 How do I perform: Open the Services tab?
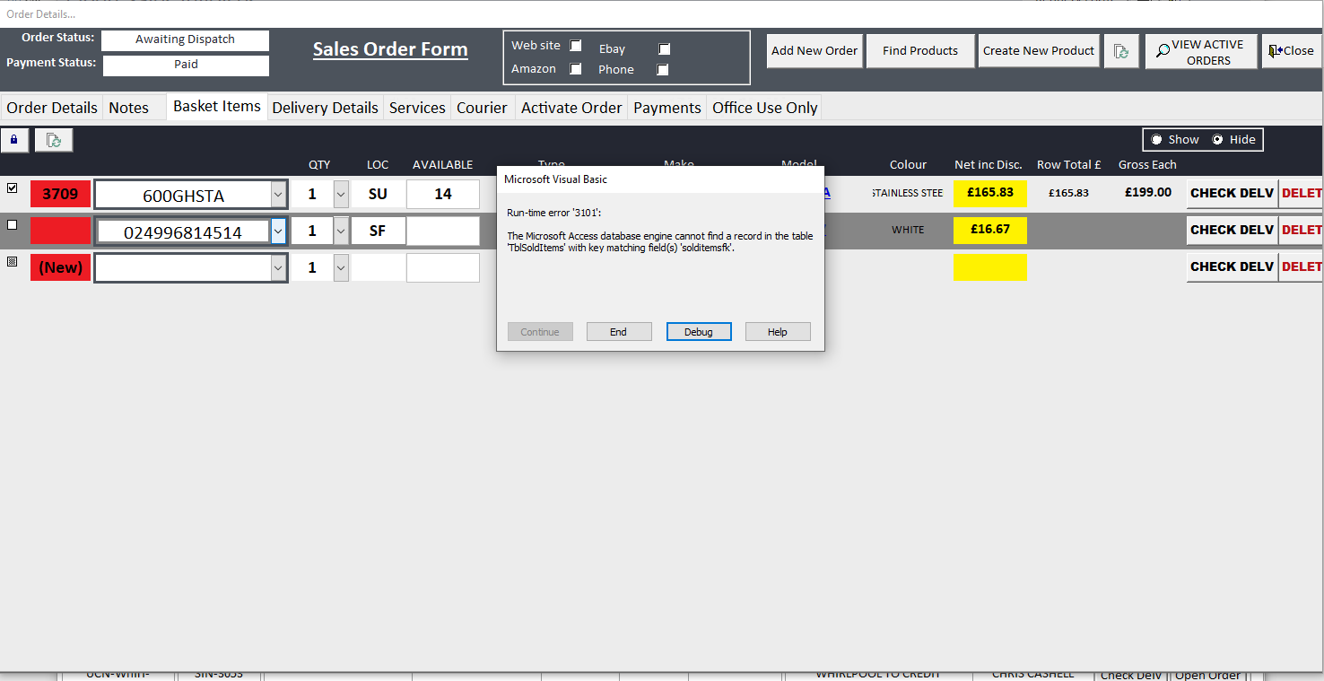click(417, 108)
